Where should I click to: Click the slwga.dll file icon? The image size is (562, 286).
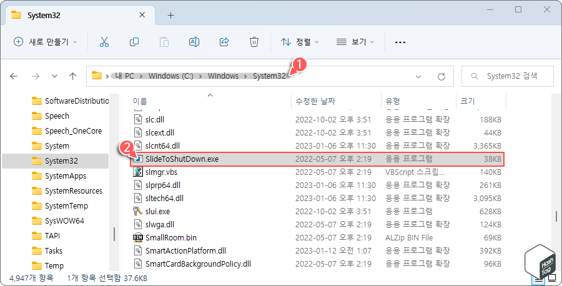138,224
